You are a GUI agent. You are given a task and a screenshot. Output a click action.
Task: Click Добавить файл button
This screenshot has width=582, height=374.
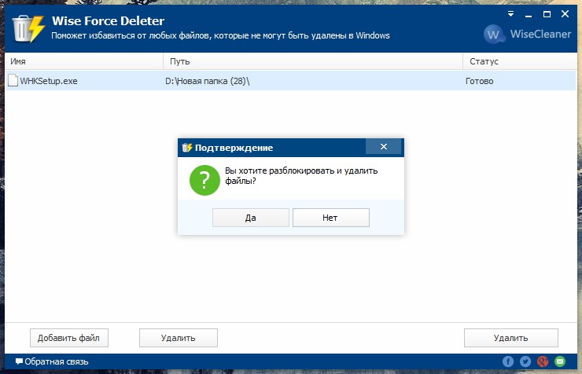coord(69,338)
